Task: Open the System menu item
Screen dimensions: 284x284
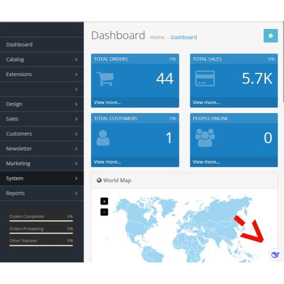Action: pos(41,178)
